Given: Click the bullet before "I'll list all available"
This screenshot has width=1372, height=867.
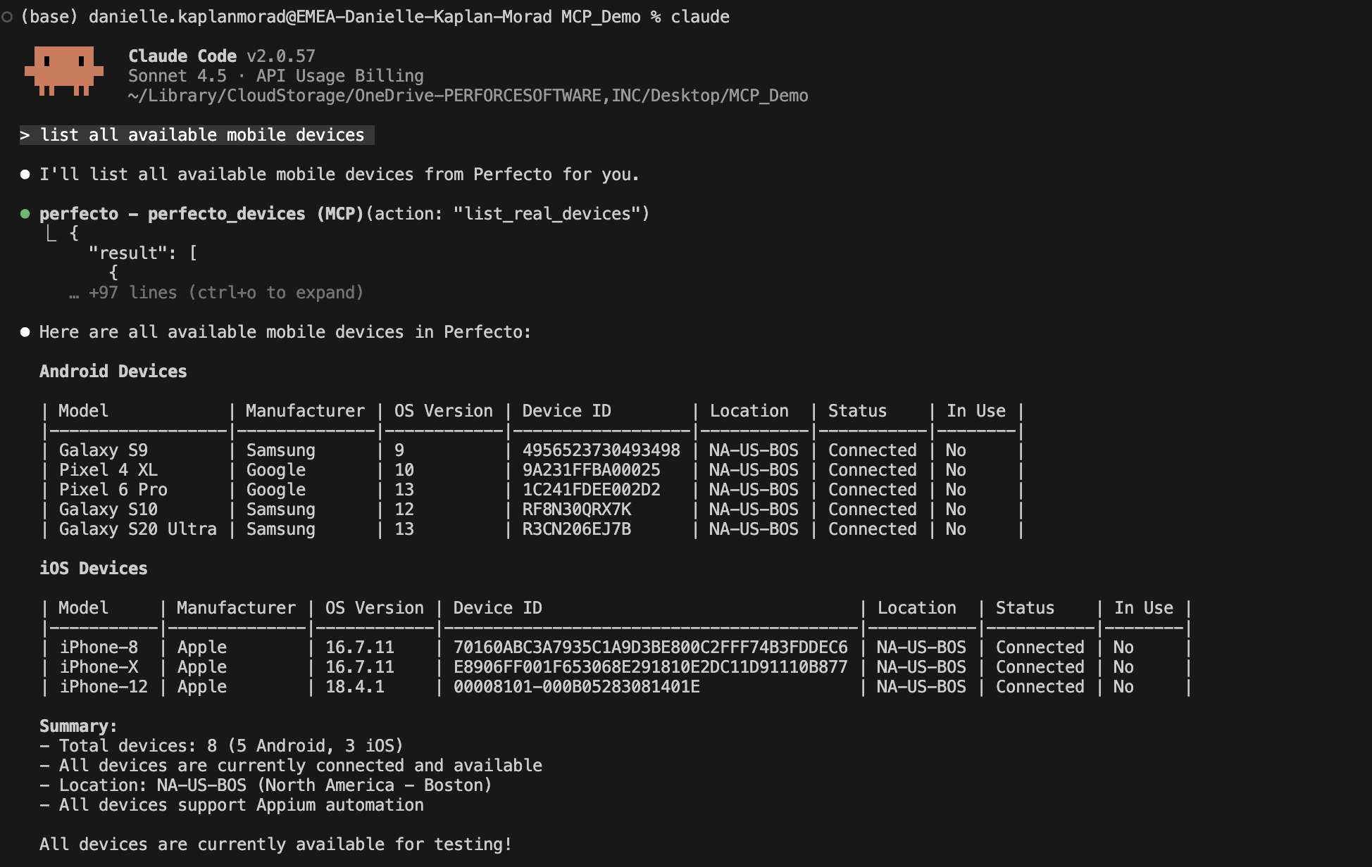Looking at the screenshot, I should coord(25,175).
